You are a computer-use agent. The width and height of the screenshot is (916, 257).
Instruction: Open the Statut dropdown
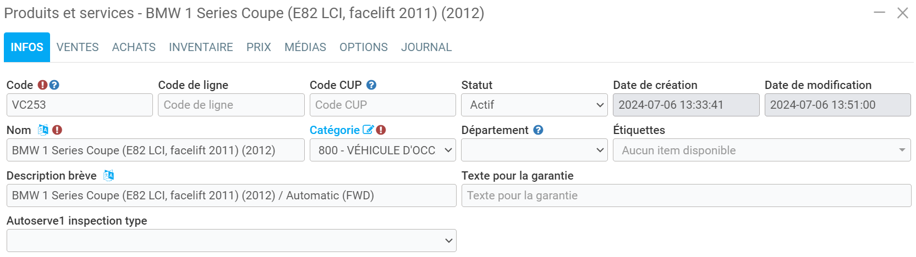point(534,105)
